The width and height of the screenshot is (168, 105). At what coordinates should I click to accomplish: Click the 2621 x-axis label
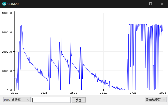[103, 93]
